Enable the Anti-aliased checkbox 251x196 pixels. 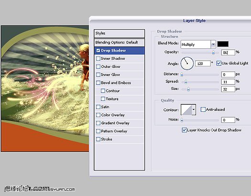(203, 109)
